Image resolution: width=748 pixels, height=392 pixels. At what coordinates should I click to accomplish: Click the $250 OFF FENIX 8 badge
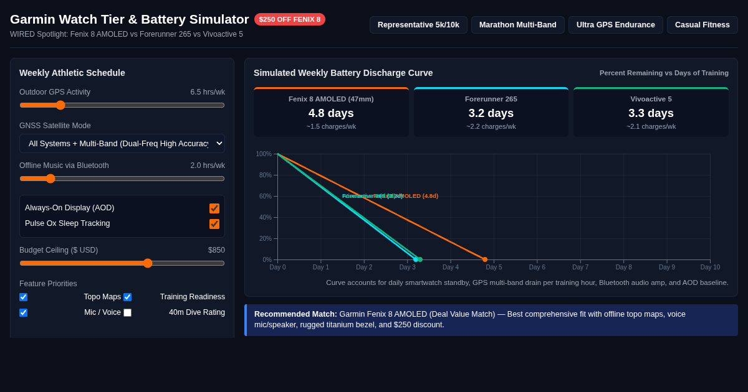pyautogui.click(x=290, y=19)
